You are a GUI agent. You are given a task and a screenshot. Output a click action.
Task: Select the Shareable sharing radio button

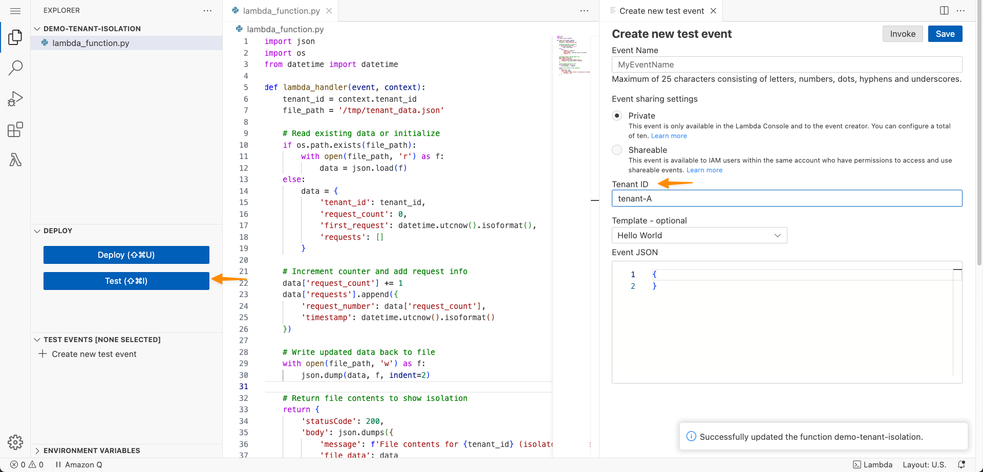[x=617, y=150]
